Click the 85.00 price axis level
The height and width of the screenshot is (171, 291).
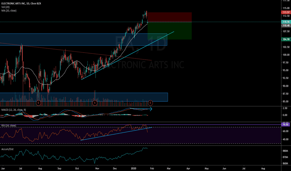click(286, 101)
